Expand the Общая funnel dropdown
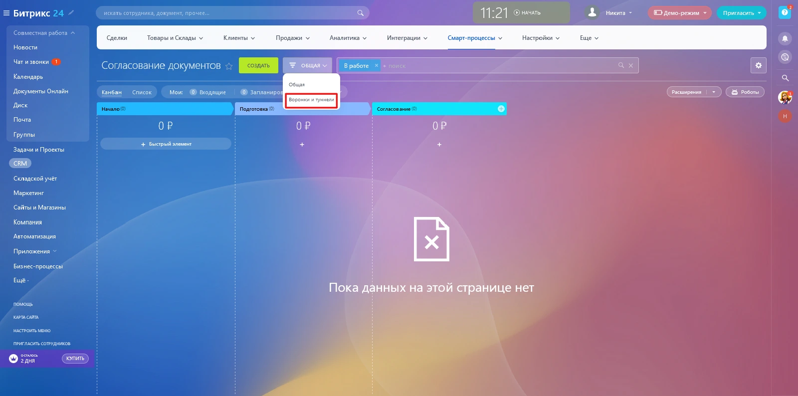This screenshot has height=396, width=798. click(x=309, y=65)
